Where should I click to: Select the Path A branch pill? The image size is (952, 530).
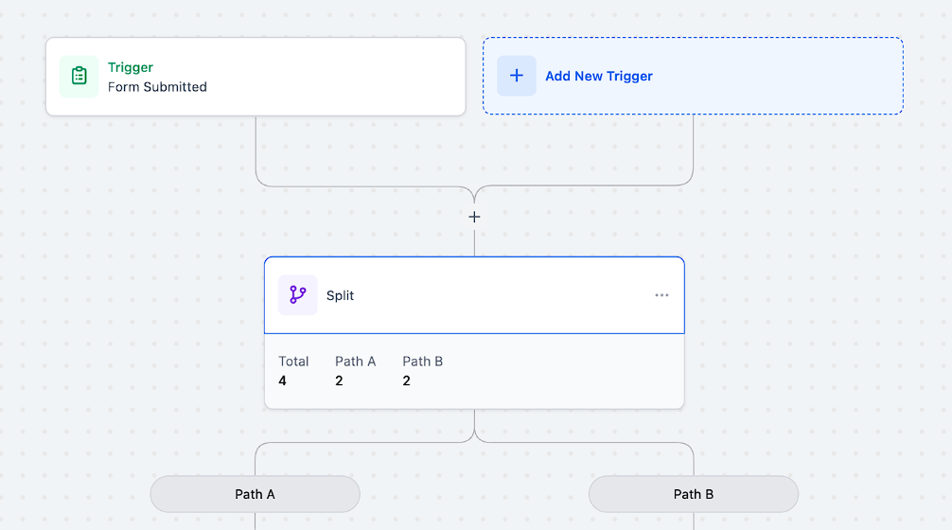(x=255, y=494)
